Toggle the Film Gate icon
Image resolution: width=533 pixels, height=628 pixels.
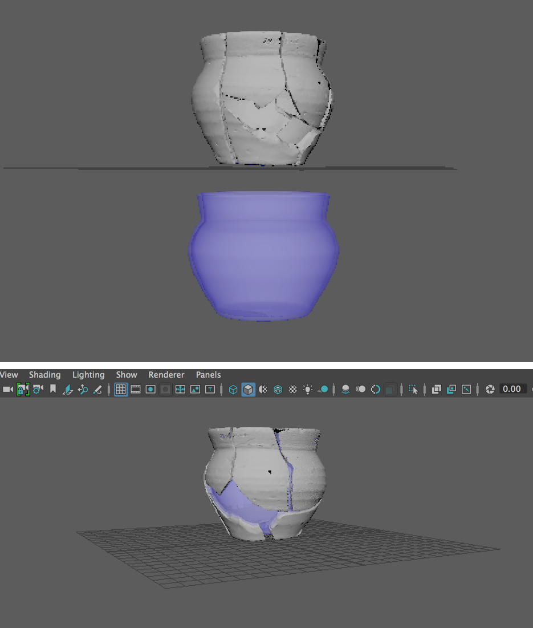(136, 390)
